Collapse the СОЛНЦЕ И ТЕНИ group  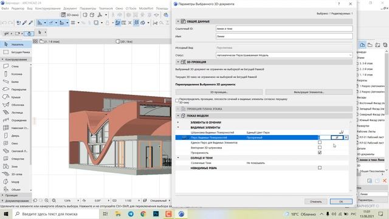coord(178,158)
